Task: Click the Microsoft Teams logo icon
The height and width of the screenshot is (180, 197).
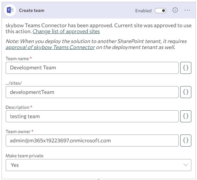Action: point(10,10)
